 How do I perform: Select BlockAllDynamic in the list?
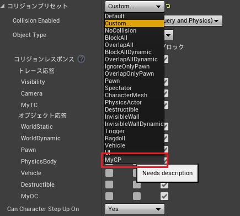[134, 52]
